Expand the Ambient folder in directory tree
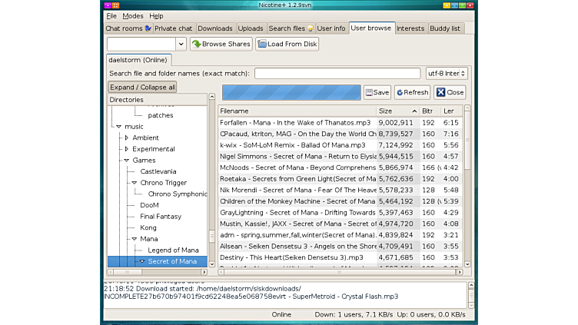The width and height of the screenshot is (578, 325). (x=126, y=138)
